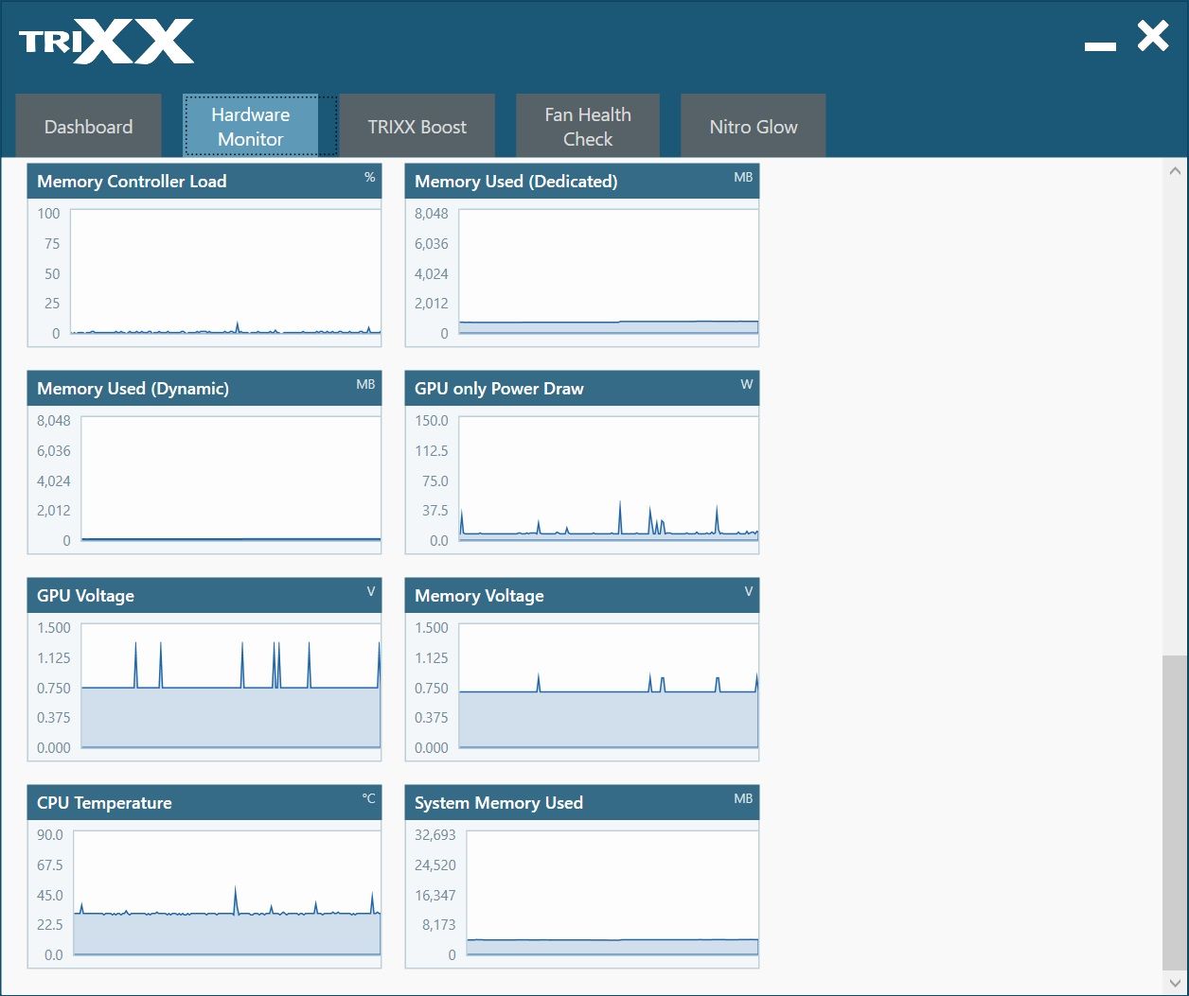Select the Hardware Monitor tab

250,126
